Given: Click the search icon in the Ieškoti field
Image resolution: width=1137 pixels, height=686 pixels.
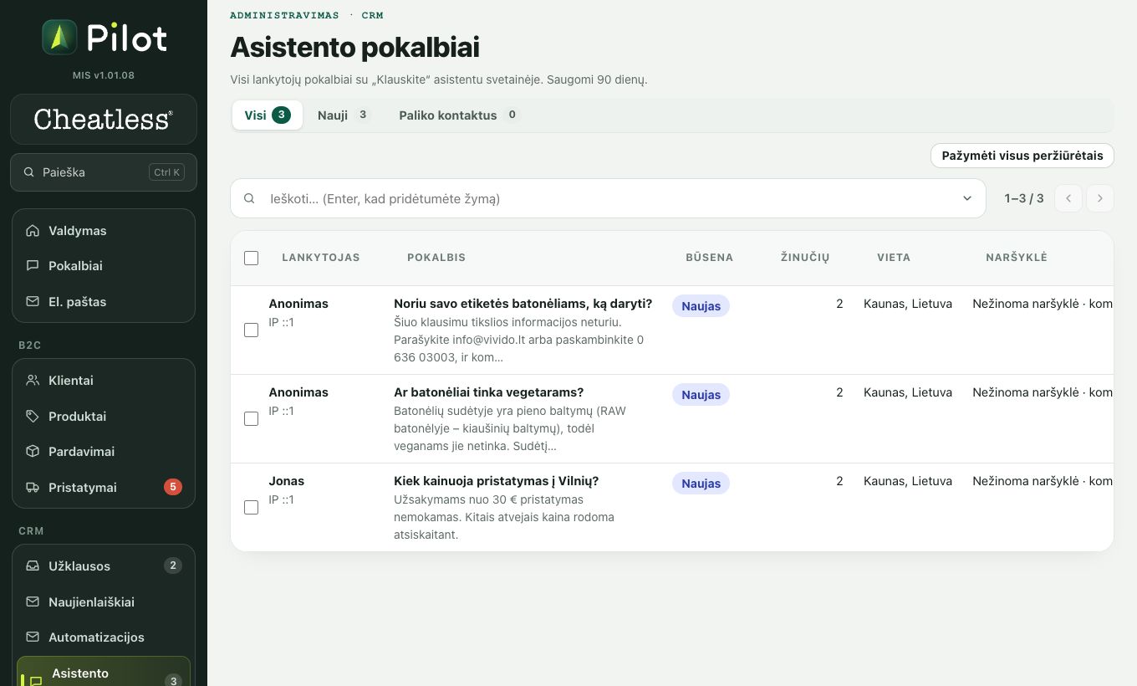Looking at the screenshot, I should point(249,199).
